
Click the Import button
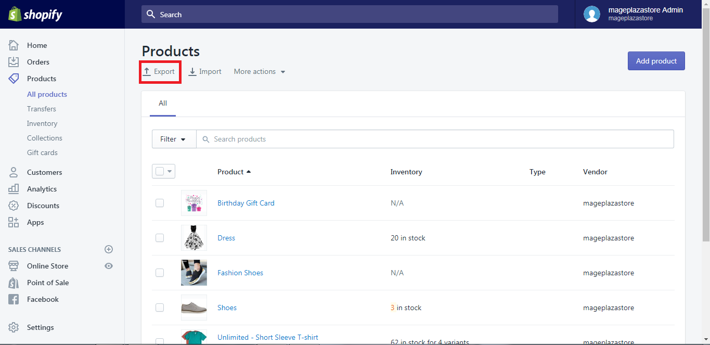coord(205,72)
